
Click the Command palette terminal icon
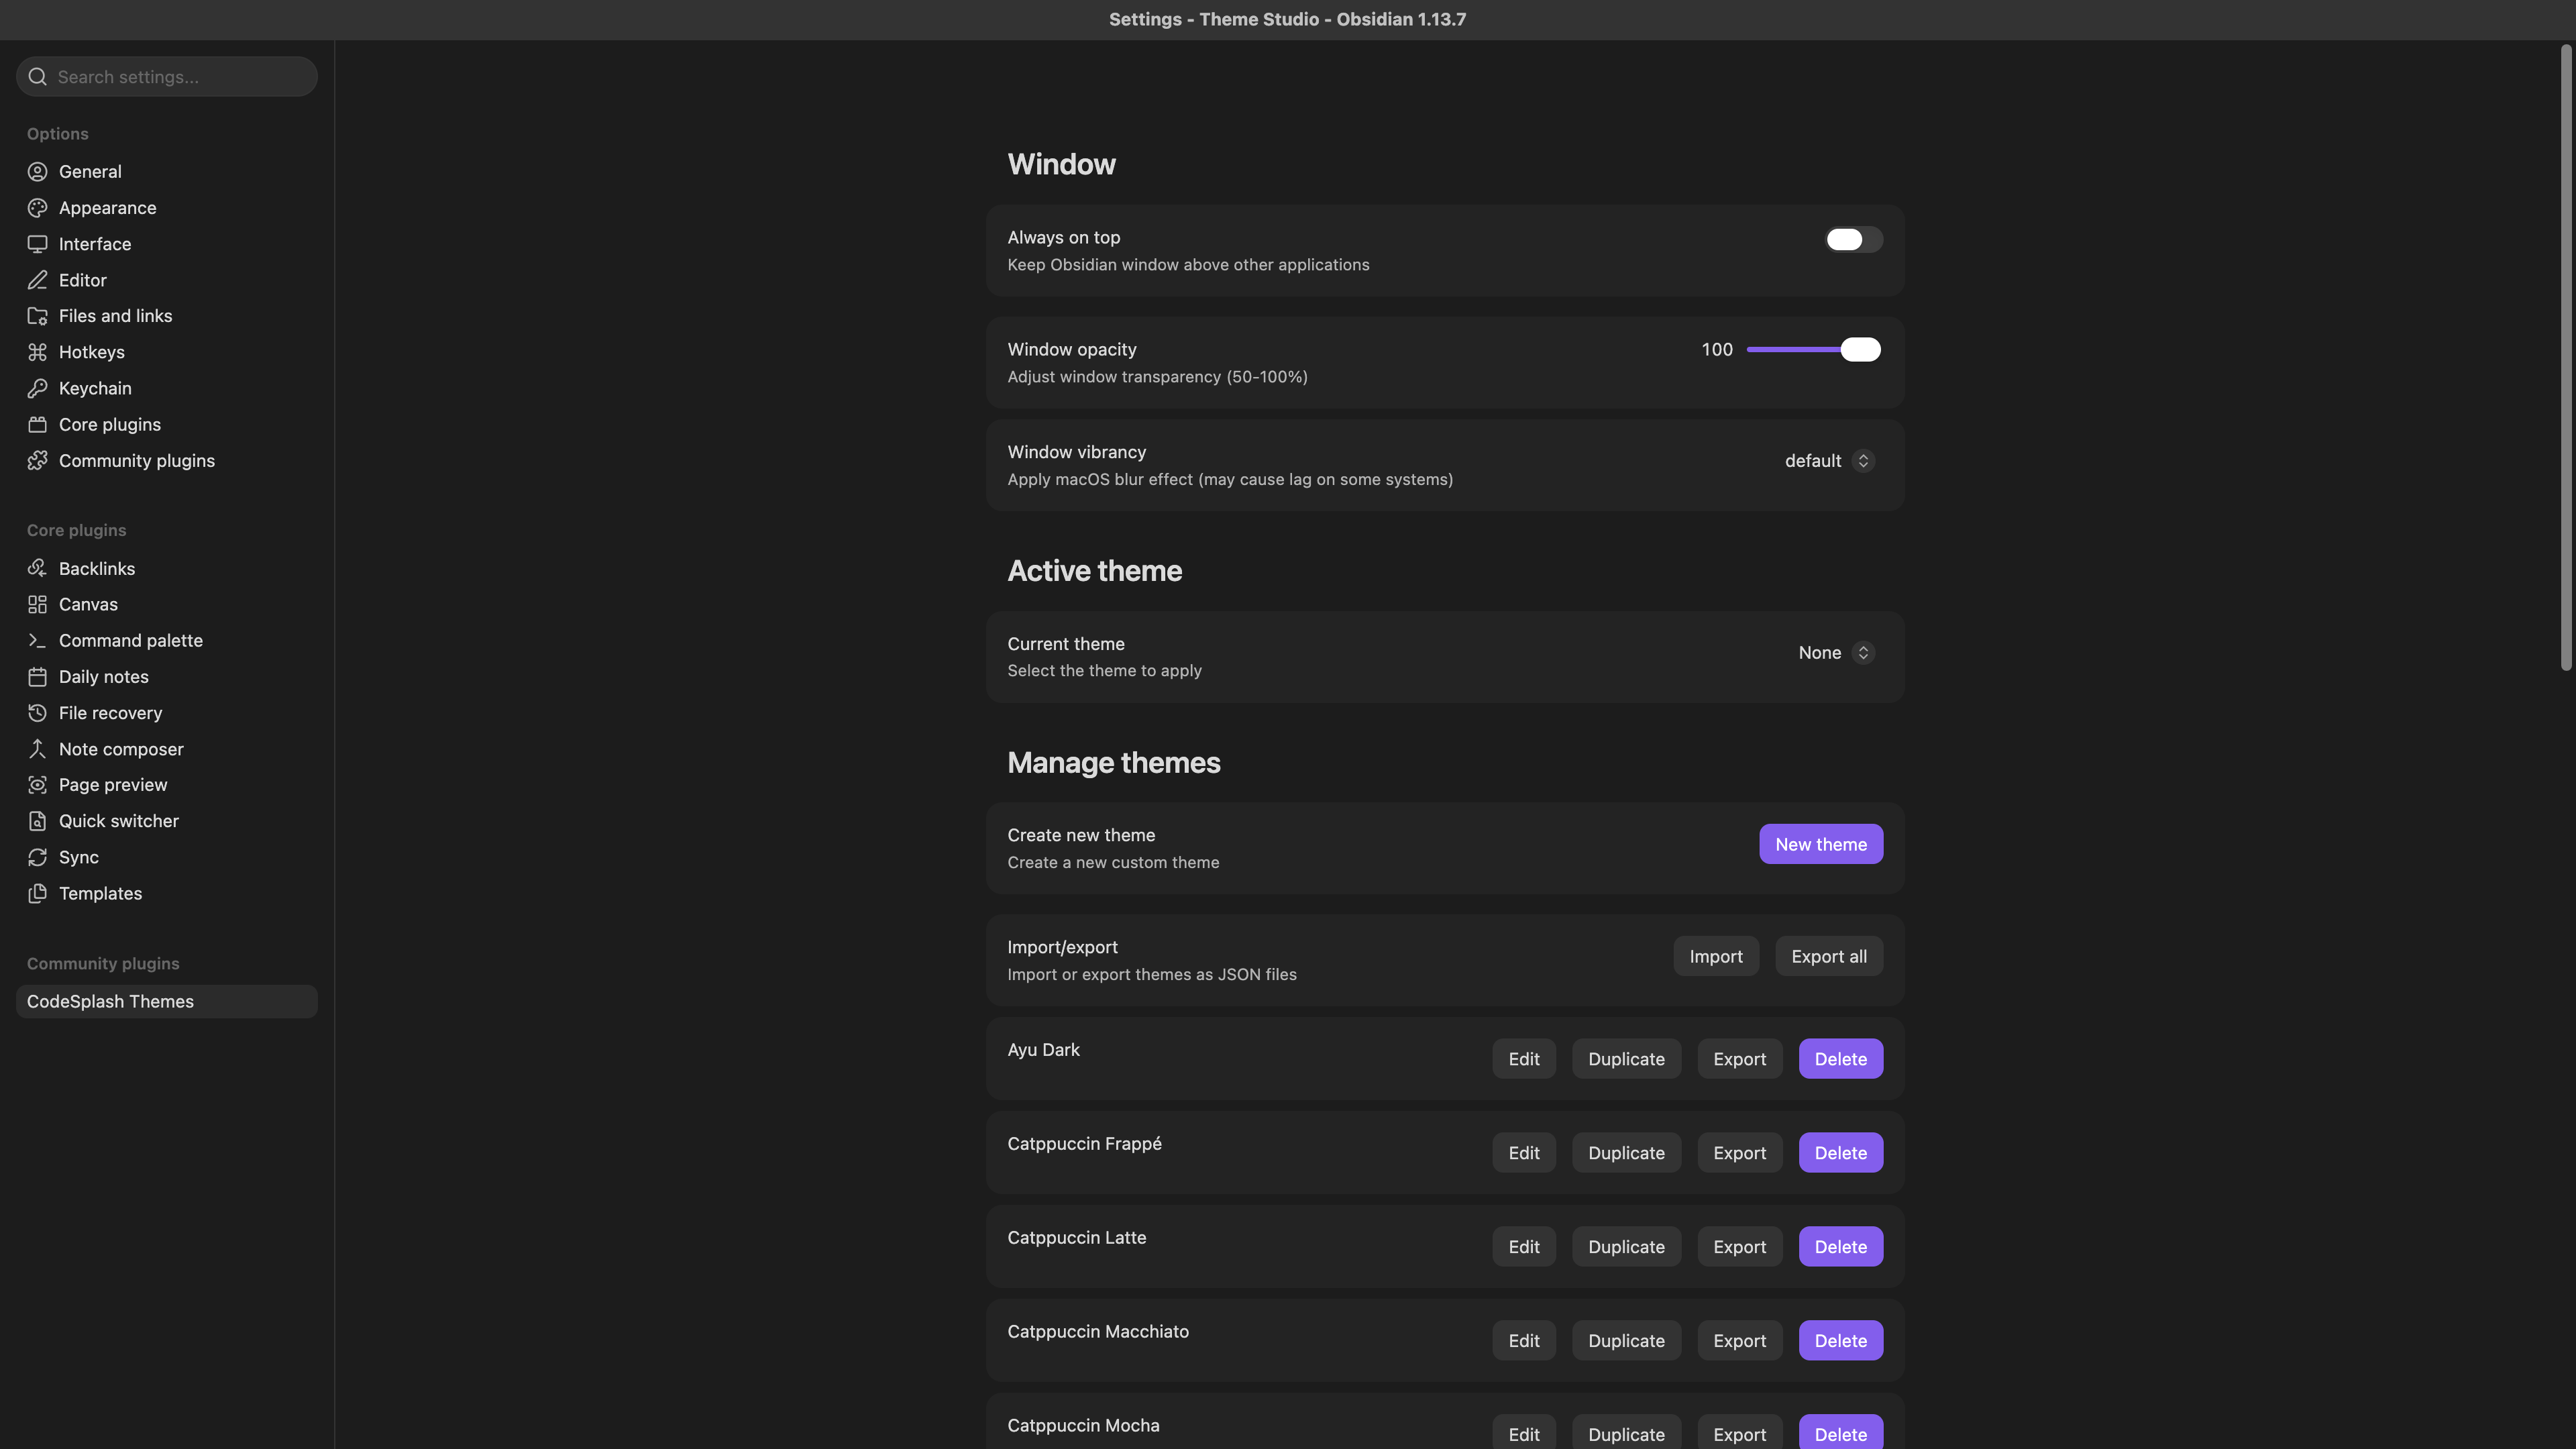37,641
